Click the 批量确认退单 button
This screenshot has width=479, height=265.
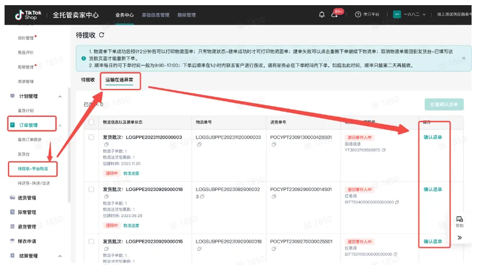pos(444,104)
